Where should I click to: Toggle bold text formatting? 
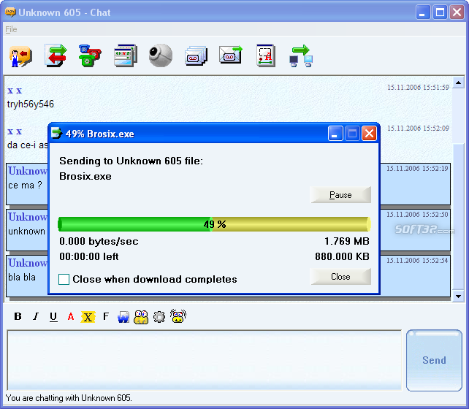(18, 316)
